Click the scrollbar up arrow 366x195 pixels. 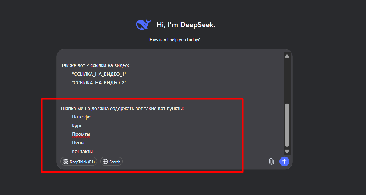click(x=287, y=56)
